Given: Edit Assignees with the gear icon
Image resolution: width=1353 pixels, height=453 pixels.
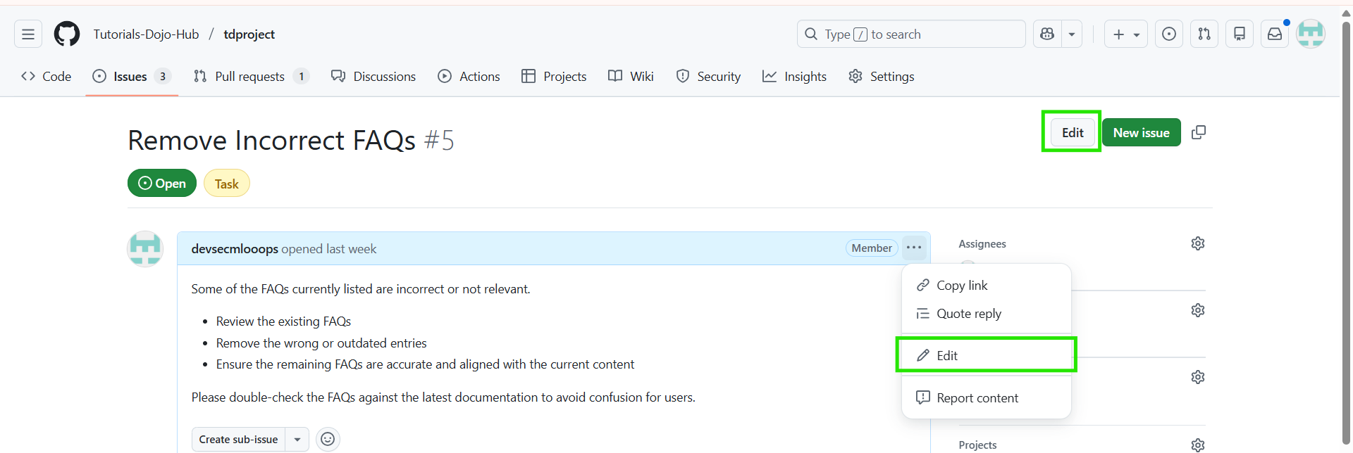Looking at the screenshot, I should coord(1198,243).
